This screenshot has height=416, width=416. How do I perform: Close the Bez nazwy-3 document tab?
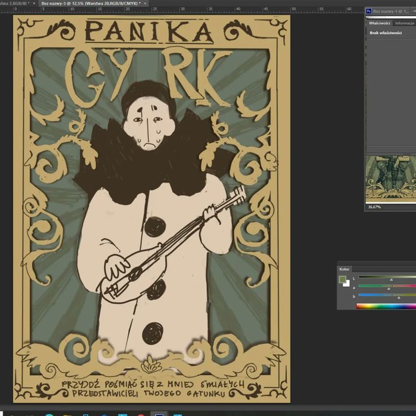pos(145,4)
